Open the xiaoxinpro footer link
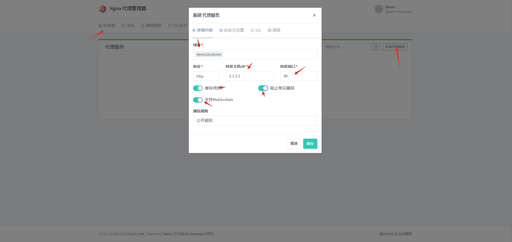 click(x=197, y=234)
